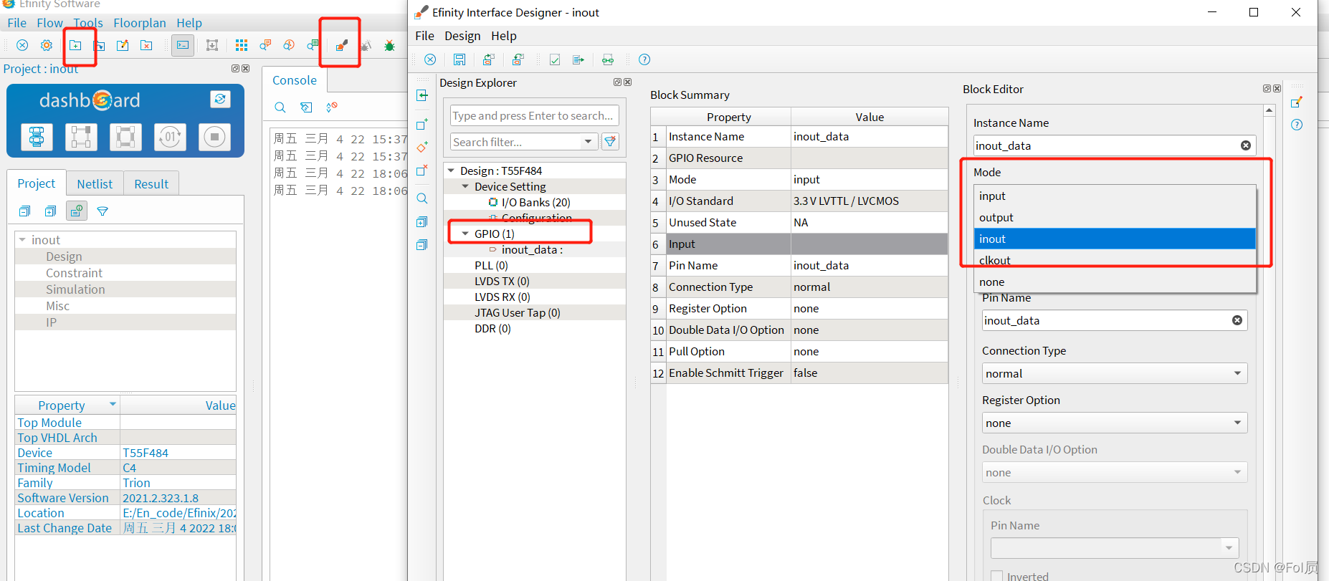
Task: Click Delete Block icon in Design Explorer sidebar
Action: pyautogui.click(x=422, y=171)
